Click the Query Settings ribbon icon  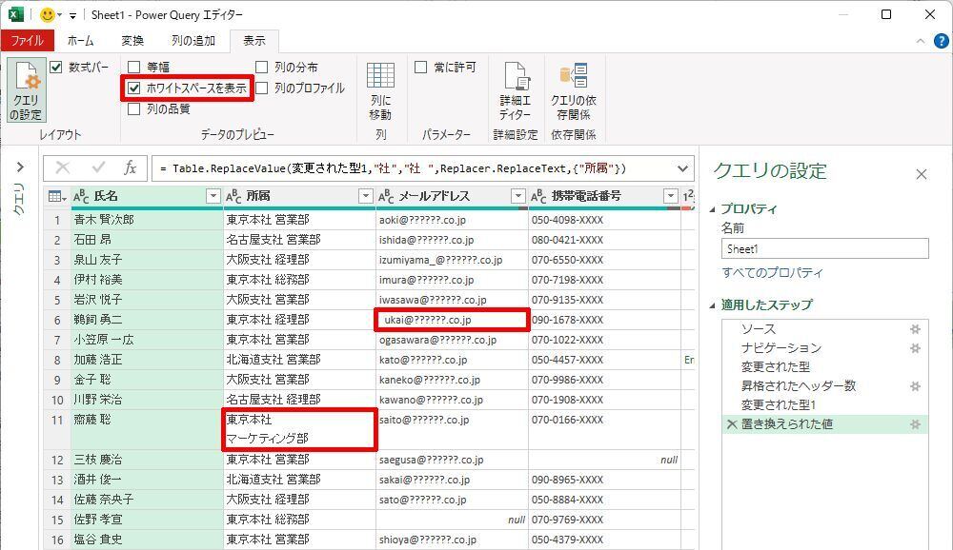coord(26,90)
